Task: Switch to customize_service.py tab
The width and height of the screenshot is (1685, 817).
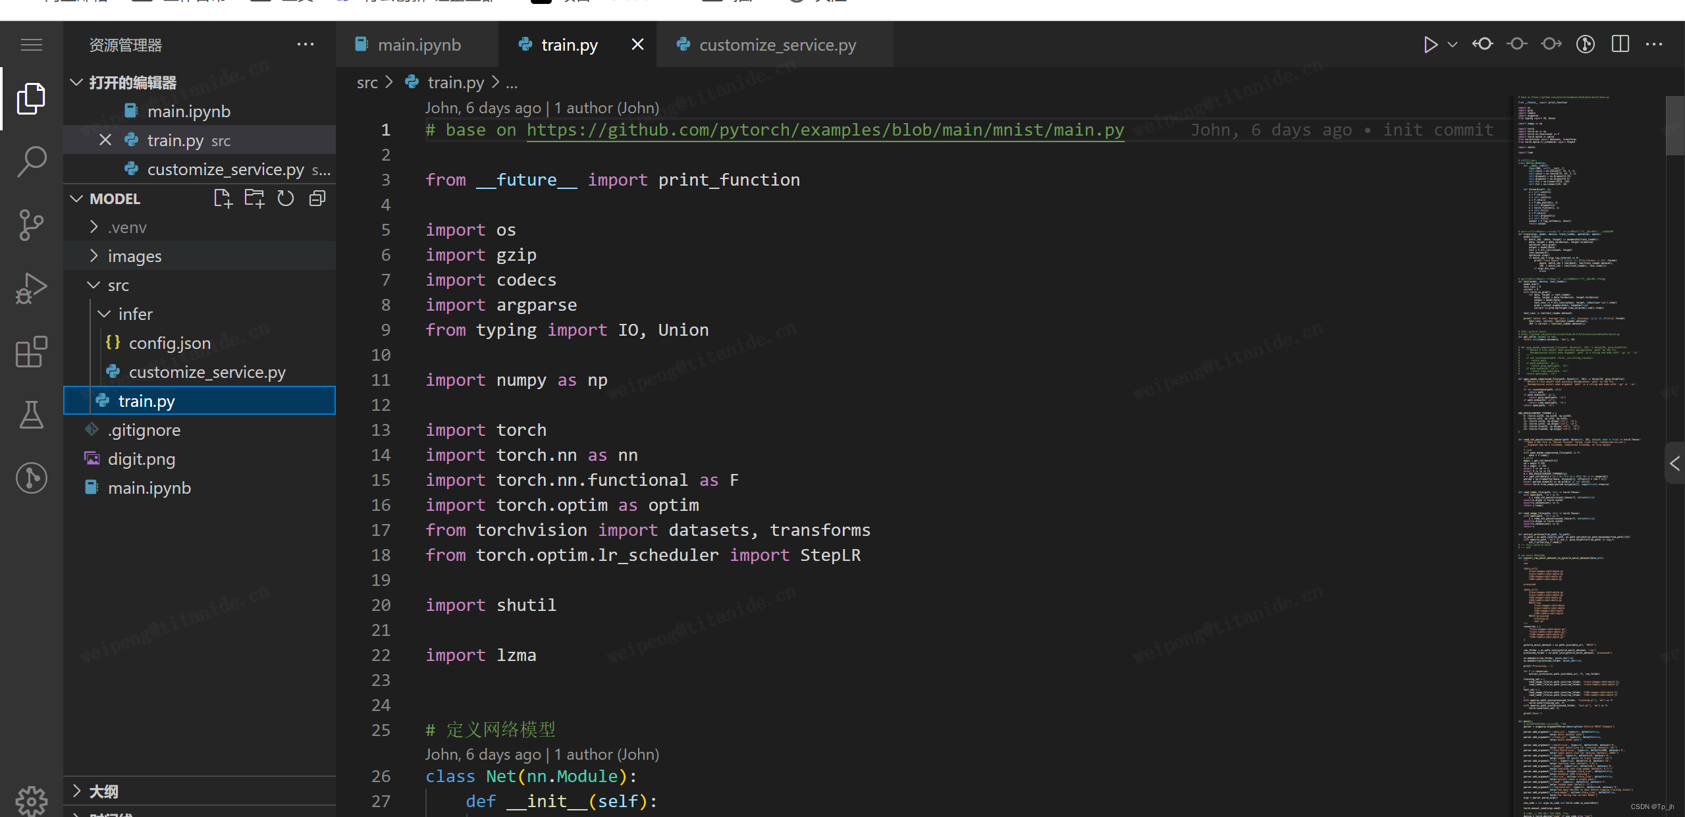Action: coord(777,45)
